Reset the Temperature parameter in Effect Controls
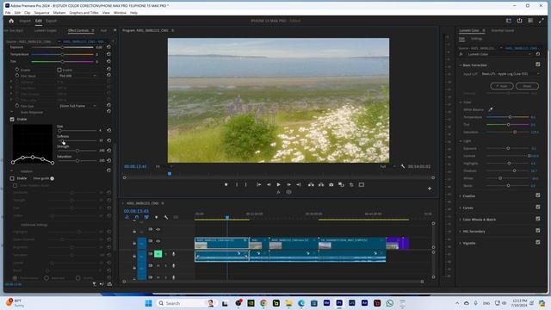 (108, 54)
